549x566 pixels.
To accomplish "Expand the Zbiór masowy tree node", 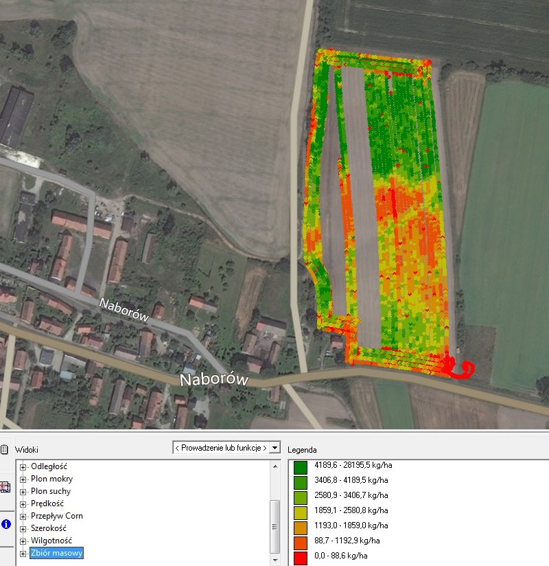I will point(23,553).
